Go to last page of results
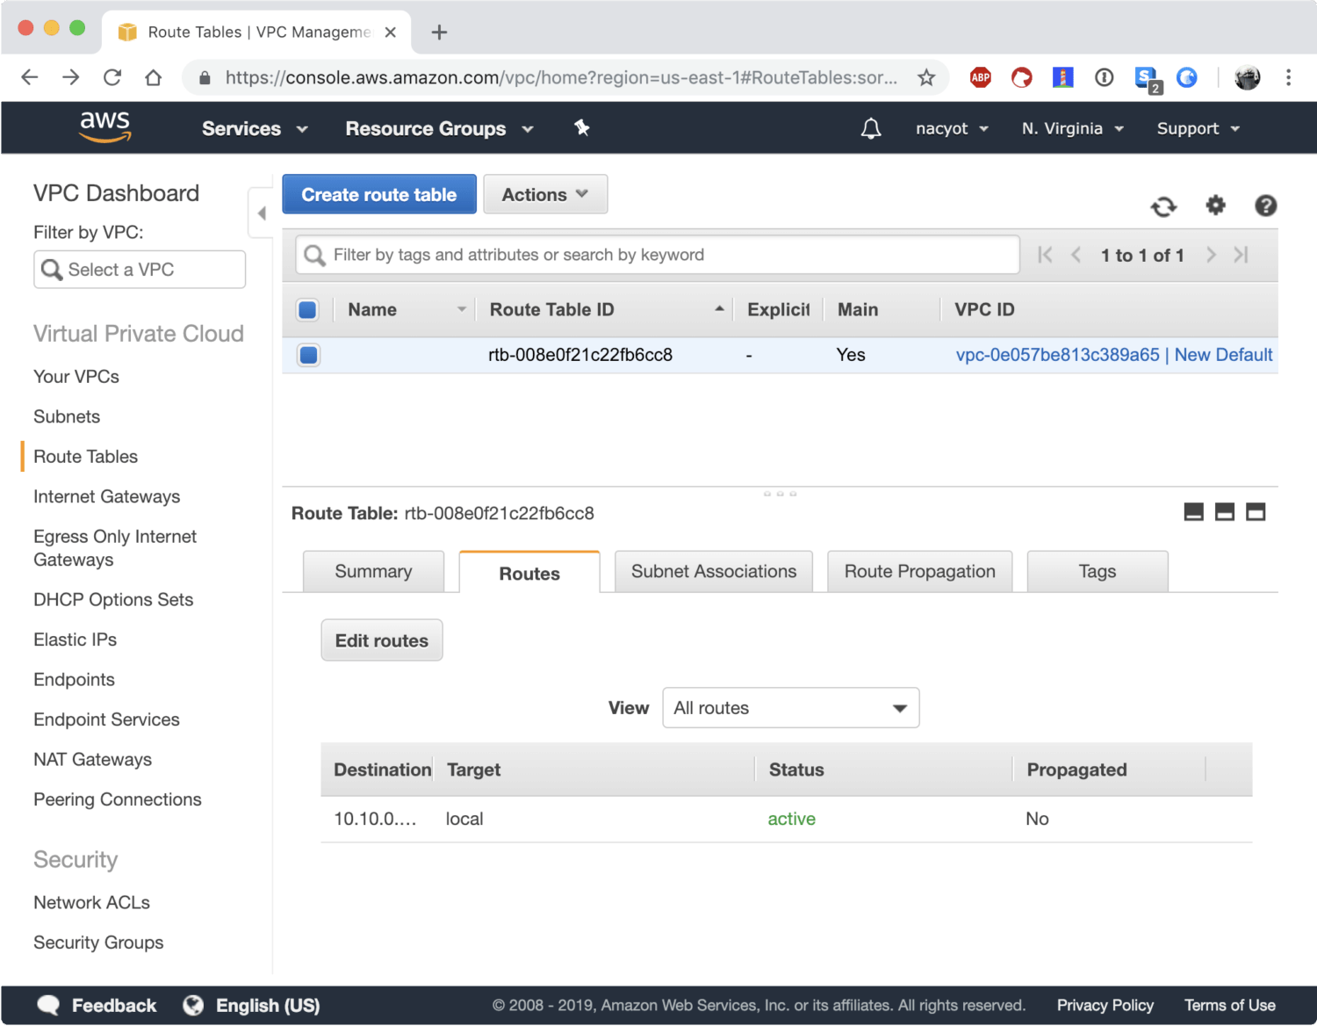The width and height of the screenshot is (1317, 1026). 1241,255
